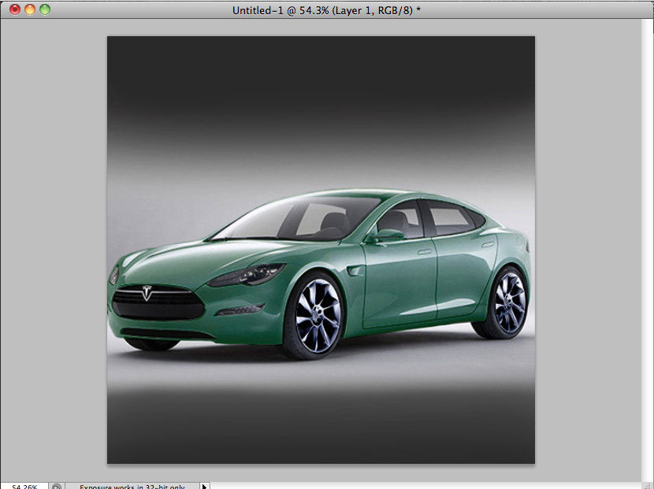Image resolution: width=654 pixels, height=489 pixels.
Task: Click the 'Exposure works in 32-bit only' status text
Action: 132,487
